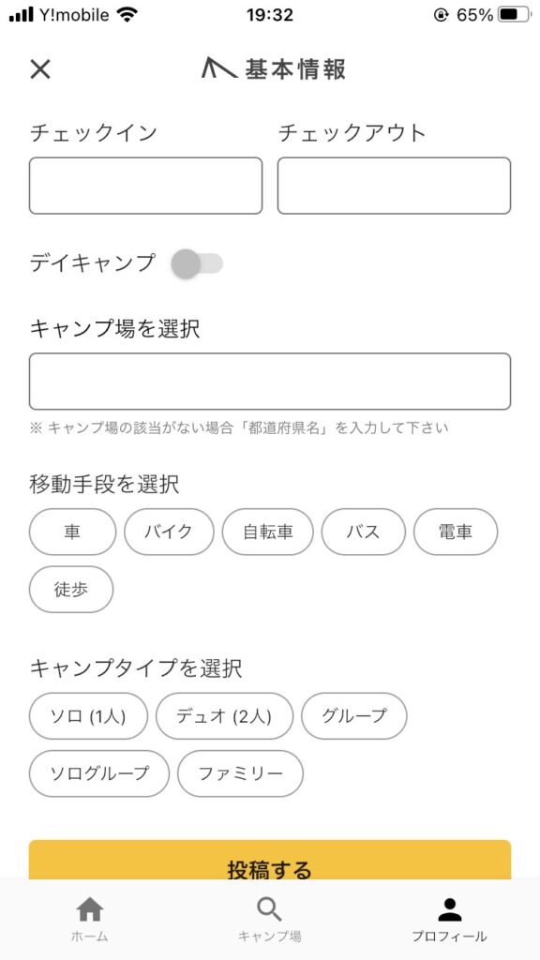Tap the home icon in bottom bar
Viewport: 540px width, 960px height.
pos(90,909)
